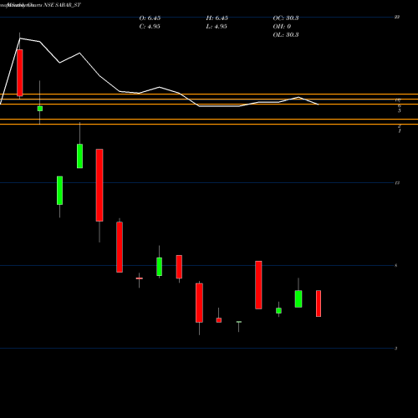Click the "3" price axis label
This screenshot has height=418, width=418.
[x=395, y=349]
